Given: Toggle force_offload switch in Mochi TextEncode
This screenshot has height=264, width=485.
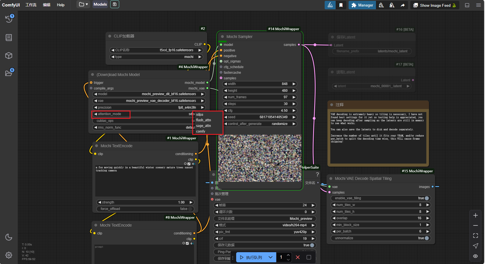Looking at the screenshot, I should (x=190, y=209).
